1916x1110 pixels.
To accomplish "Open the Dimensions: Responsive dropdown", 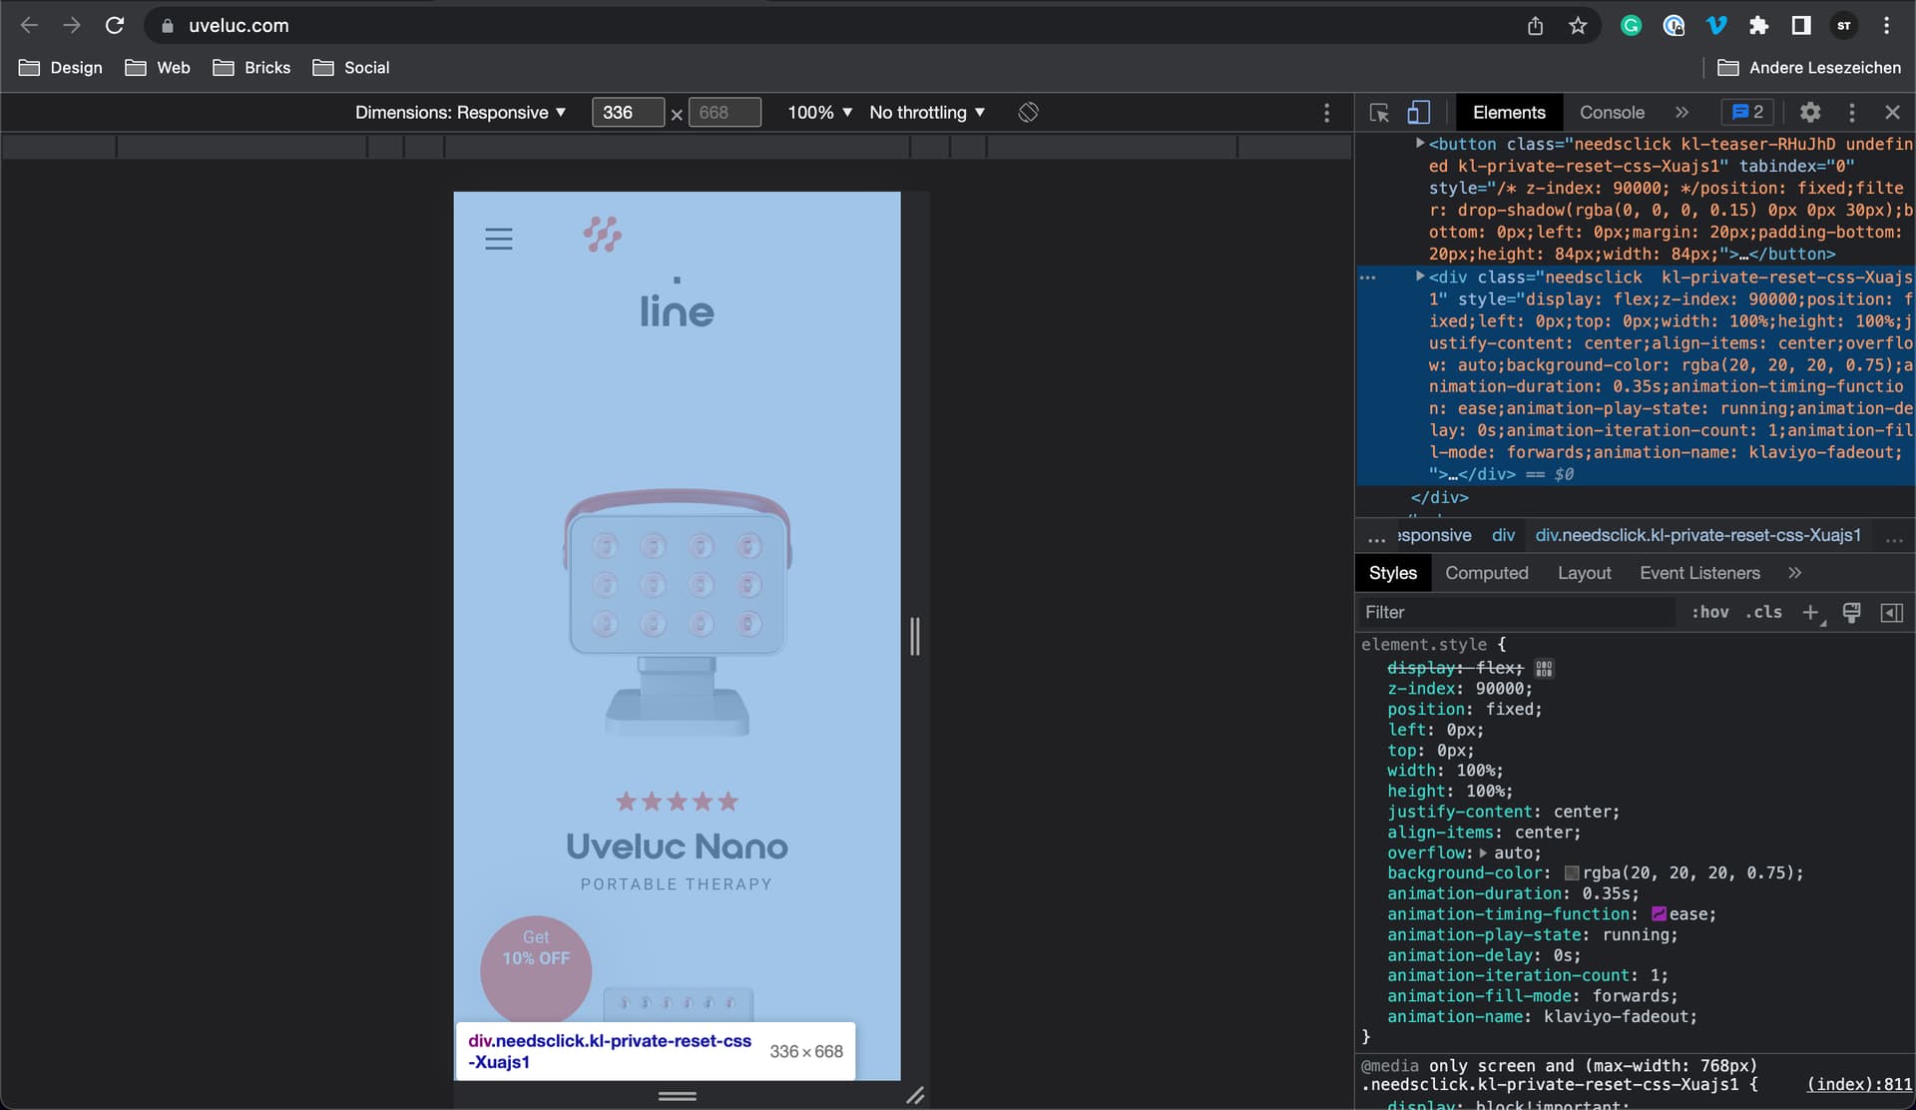I will pyautogui.click(x=460, y=113).
